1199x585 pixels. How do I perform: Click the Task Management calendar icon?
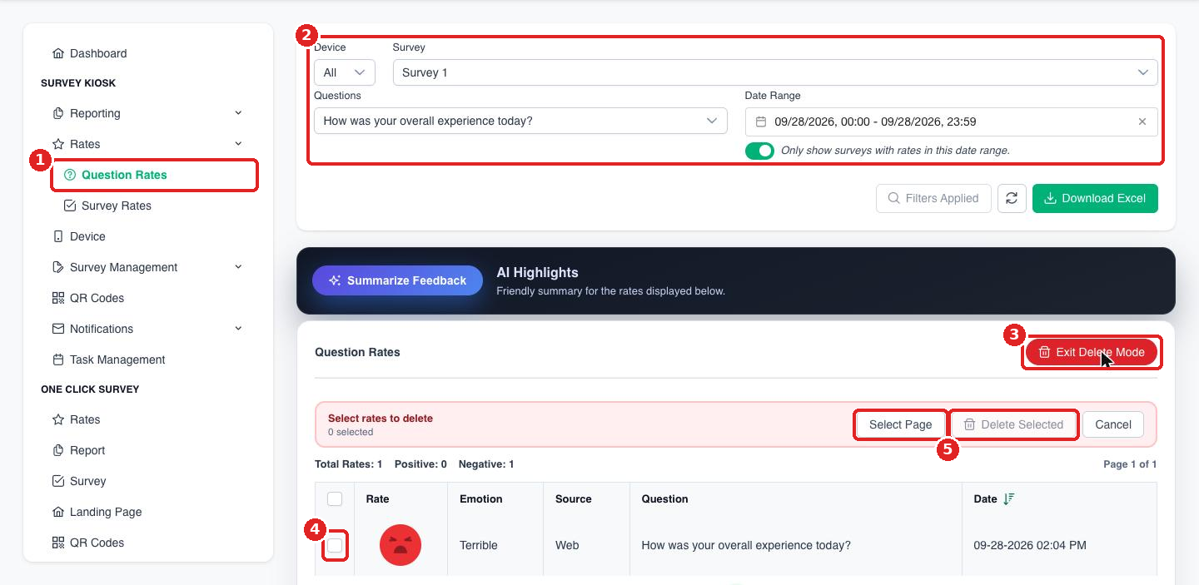coord(58,359)
